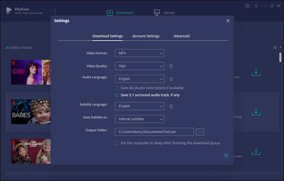Close the Settings dialog with X
Screen dimensions: 284x181
[x=228, y=21]
